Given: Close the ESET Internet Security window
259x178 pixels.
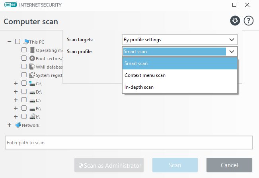Looking at the screenshot, I should pyautogui.click(x=247, y=5).
